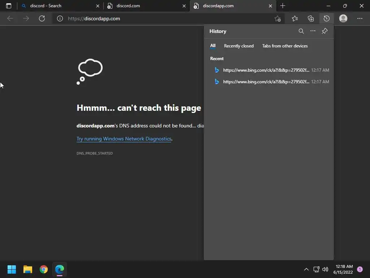
Task: Close the discord.com tab
Action: (184, 6)
